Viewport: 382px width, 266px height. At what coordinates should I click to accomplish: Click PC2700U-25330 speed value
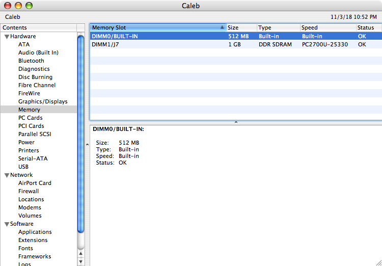325,45
